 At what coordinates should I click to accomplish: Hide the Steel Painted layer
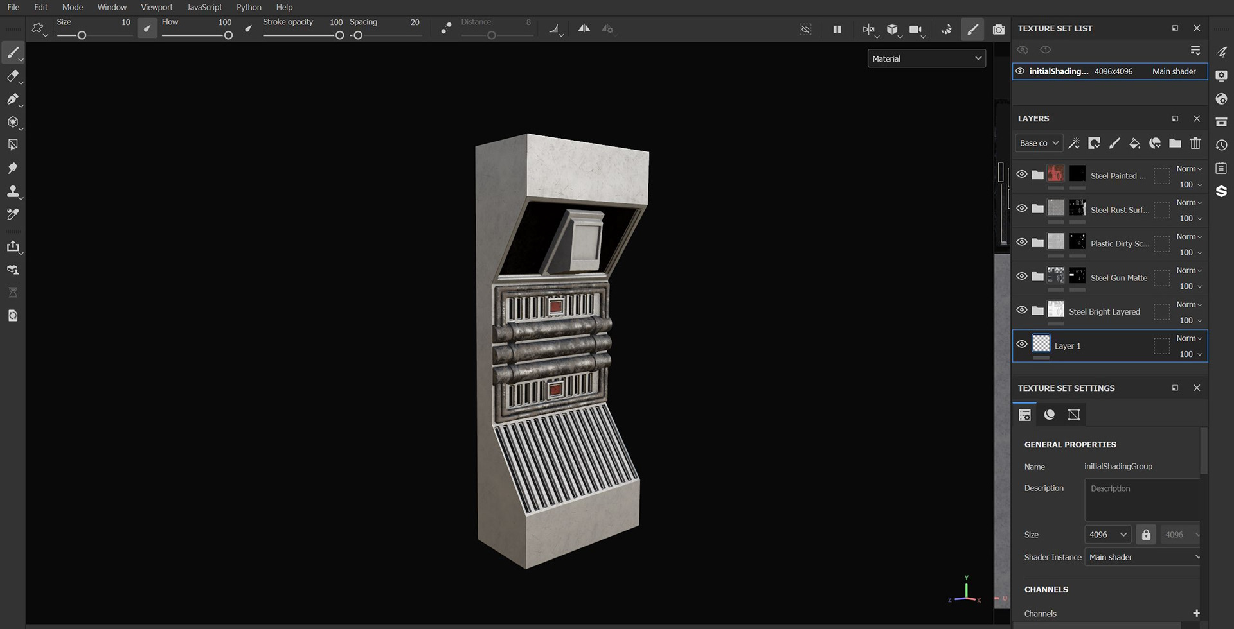coord(1022,174)
